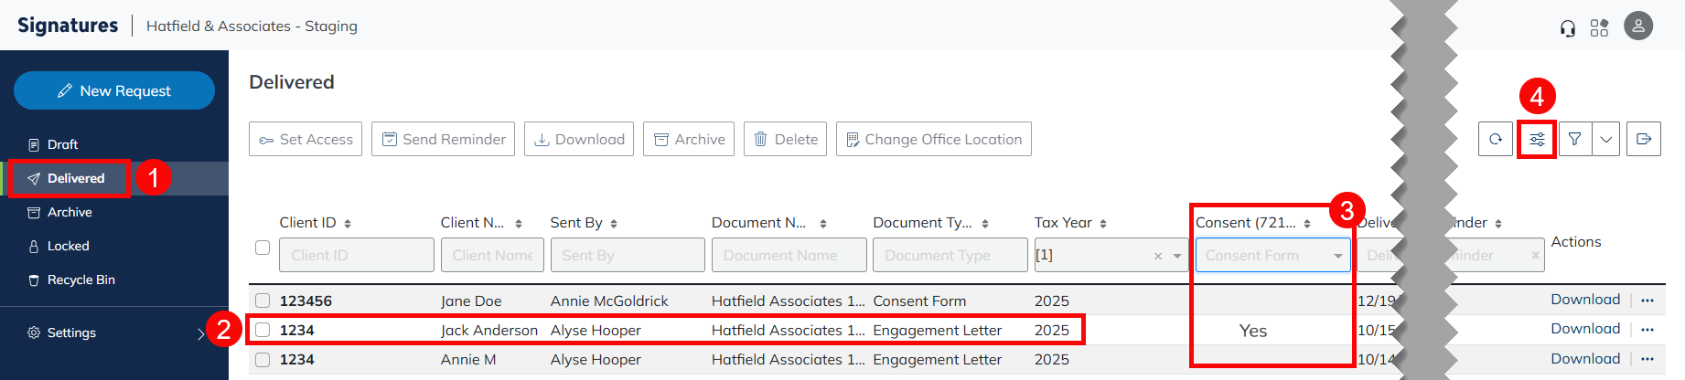Image resolution: width=1685 pixels, height=380 pixels.
Task: Open the support headset icon
Action: click(x=1568, y=28)
